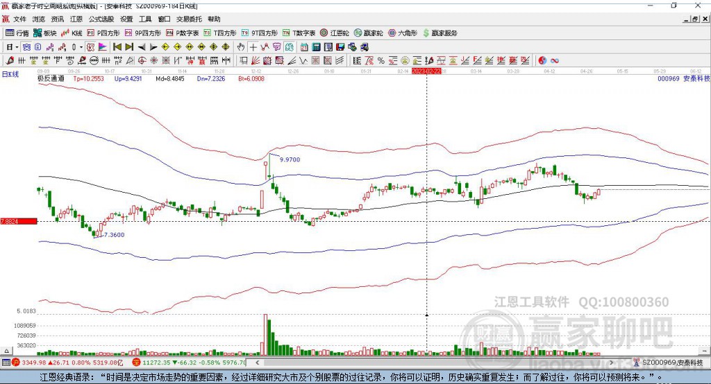This screenshot has height=384, width=711.
Task: Open the 六角形 hexagon tool
Action: pyautogui.click(x=403, y=33)
